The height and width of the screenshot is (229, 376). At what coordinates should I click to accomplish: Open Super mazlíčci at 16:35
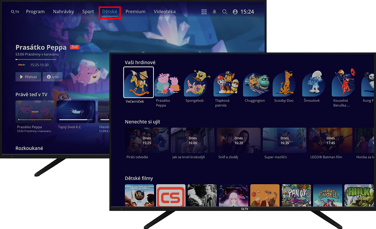tap(284, 140)
